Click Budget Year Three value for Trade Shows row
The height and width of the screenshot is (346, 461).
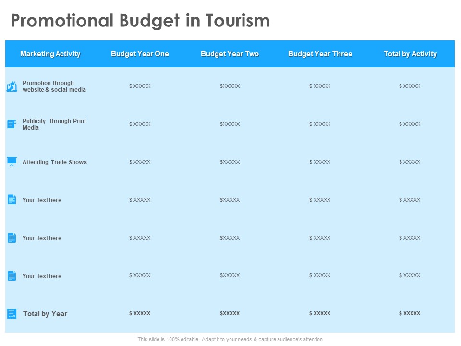click(320, 162)
